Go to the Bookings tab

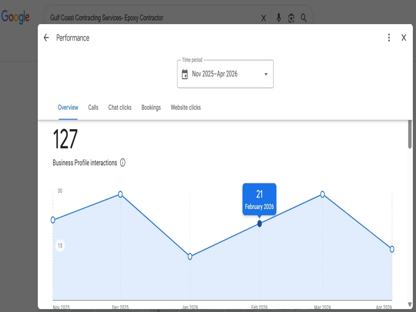click(x=151, y=108)
